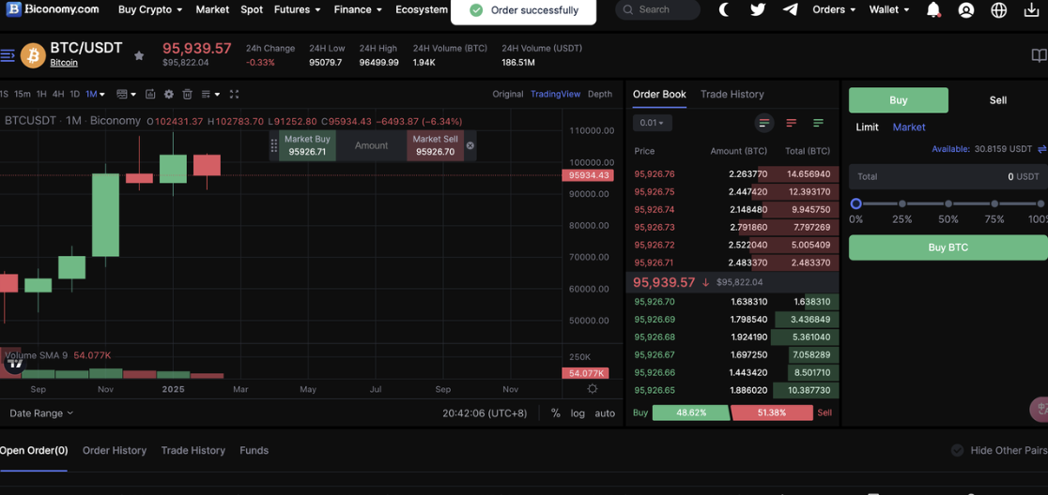Click the user profile icon
Screen dimensions: 1048x495
966,10
